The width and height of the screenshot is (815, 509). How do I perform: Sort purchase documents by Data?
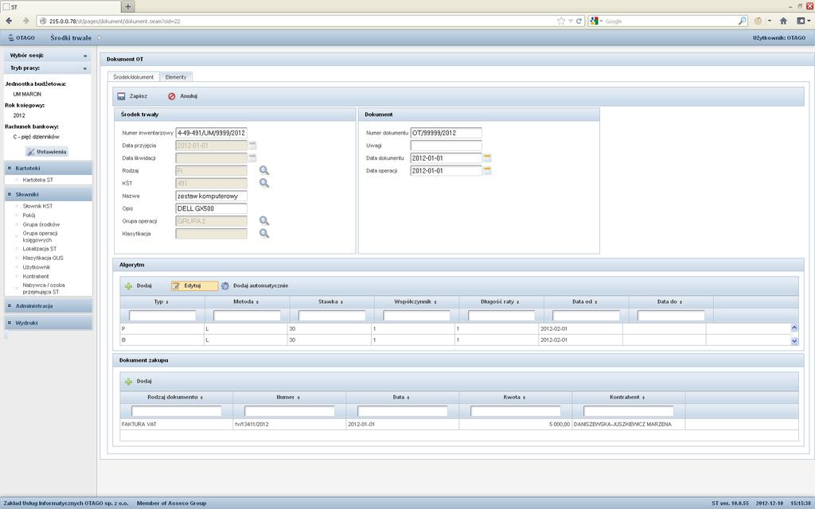pos(401,398)
